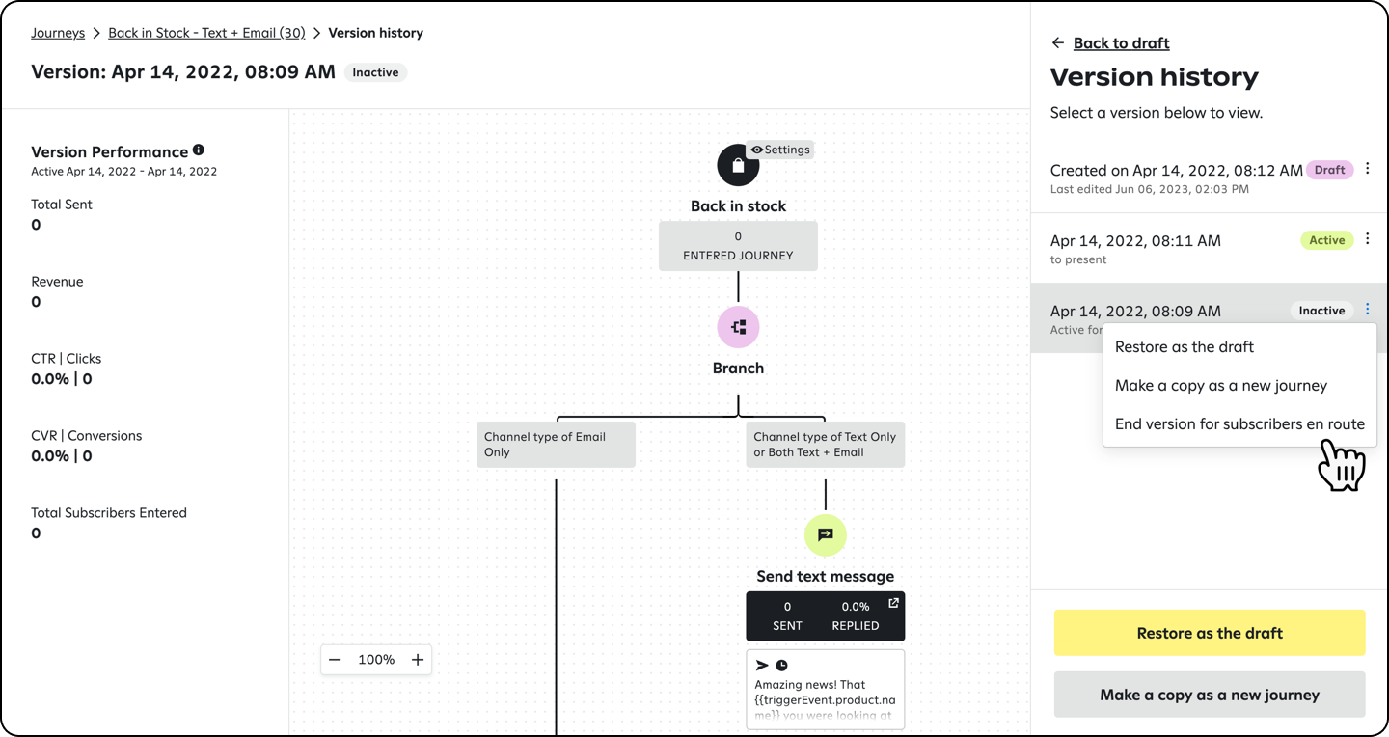This screenshot has height=737, width=1389.
Task: Open Back in Stock - Text + Email breadcrumb
Action: tap(206, 32)
